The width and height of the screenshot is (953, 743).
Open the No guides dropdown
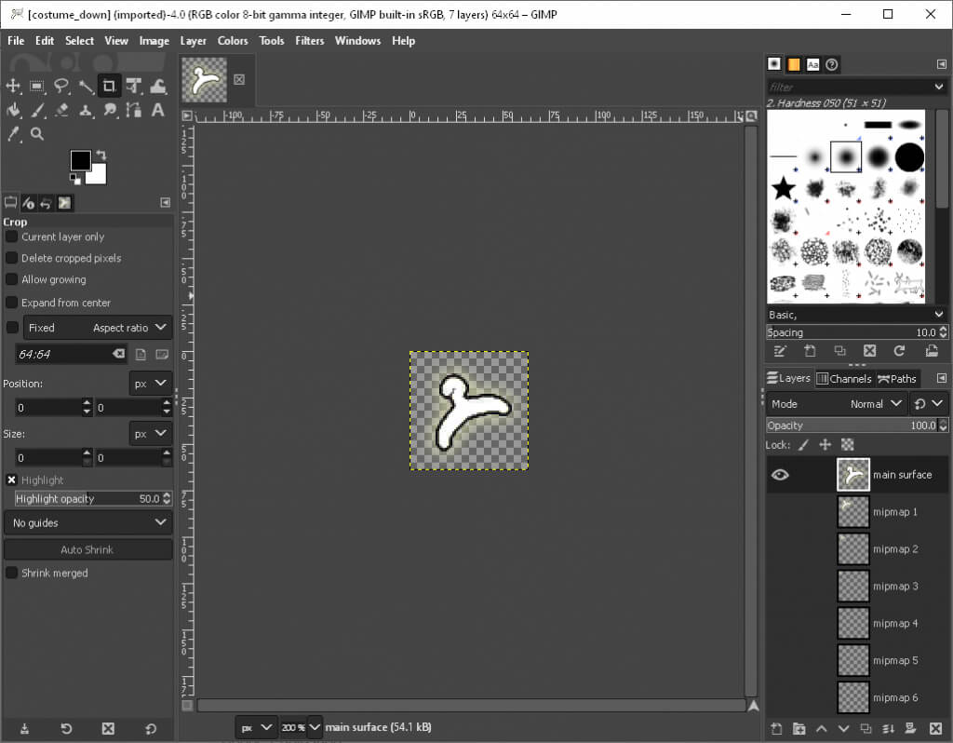tap(87, 523)
